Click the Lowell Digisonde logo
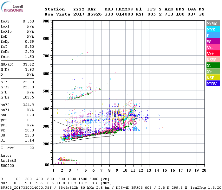222x190 pixels. [12, 7]
